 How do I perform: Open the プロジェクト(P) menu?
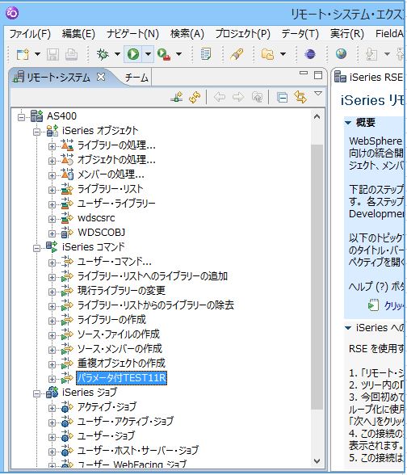click(x=242, y=34)
